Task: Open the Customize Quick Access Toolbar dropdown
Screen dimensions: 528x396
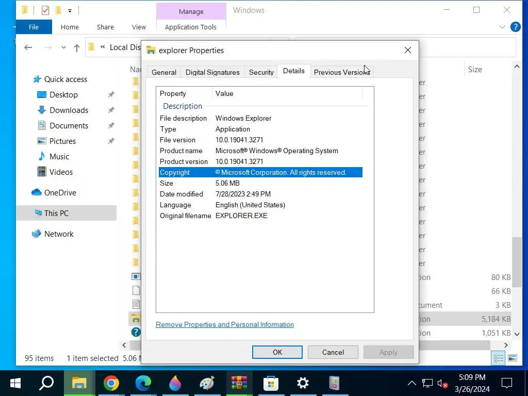Action: [70, 11]
